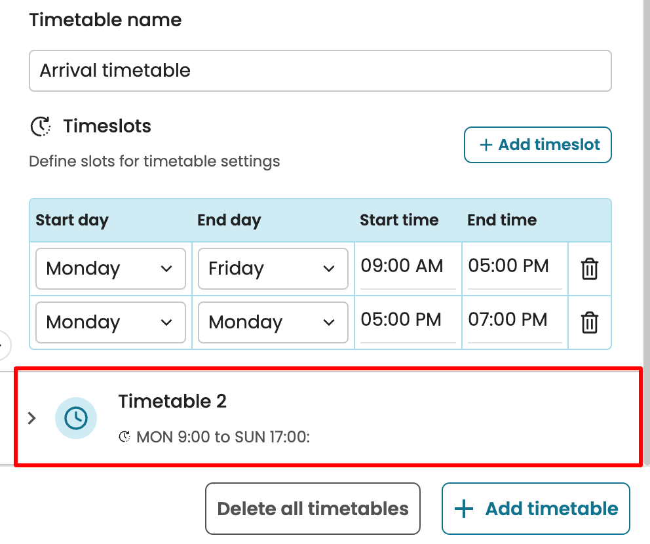This screenshot has height=544, width=650.
Task: Click the Timetable name field with Arrival timetable
Action: click(x=320, y=71)
